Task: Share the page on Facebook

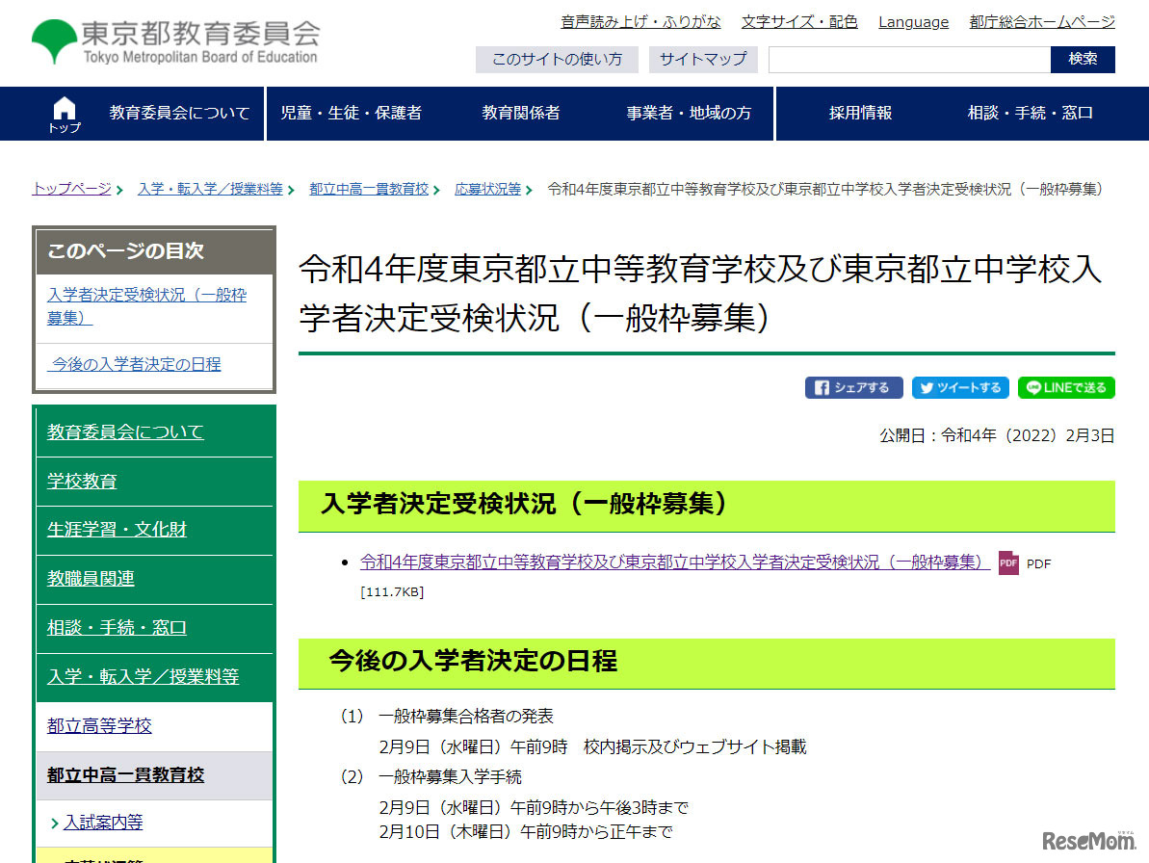Action: click(x=853, y=388)
